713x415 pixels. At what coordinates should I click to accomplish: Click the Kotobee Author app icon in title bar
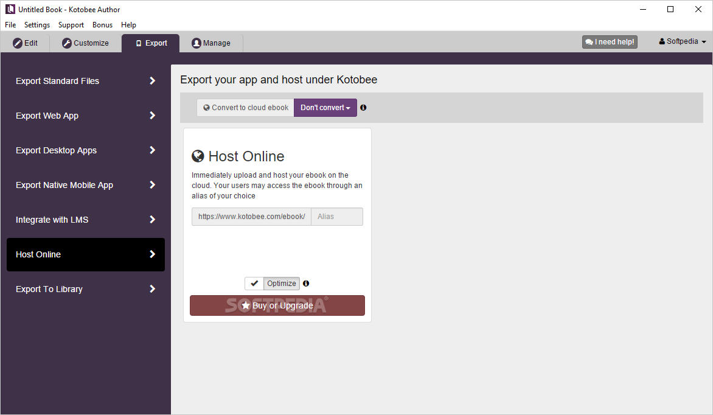pyautogui.click(x=10, y=9)
